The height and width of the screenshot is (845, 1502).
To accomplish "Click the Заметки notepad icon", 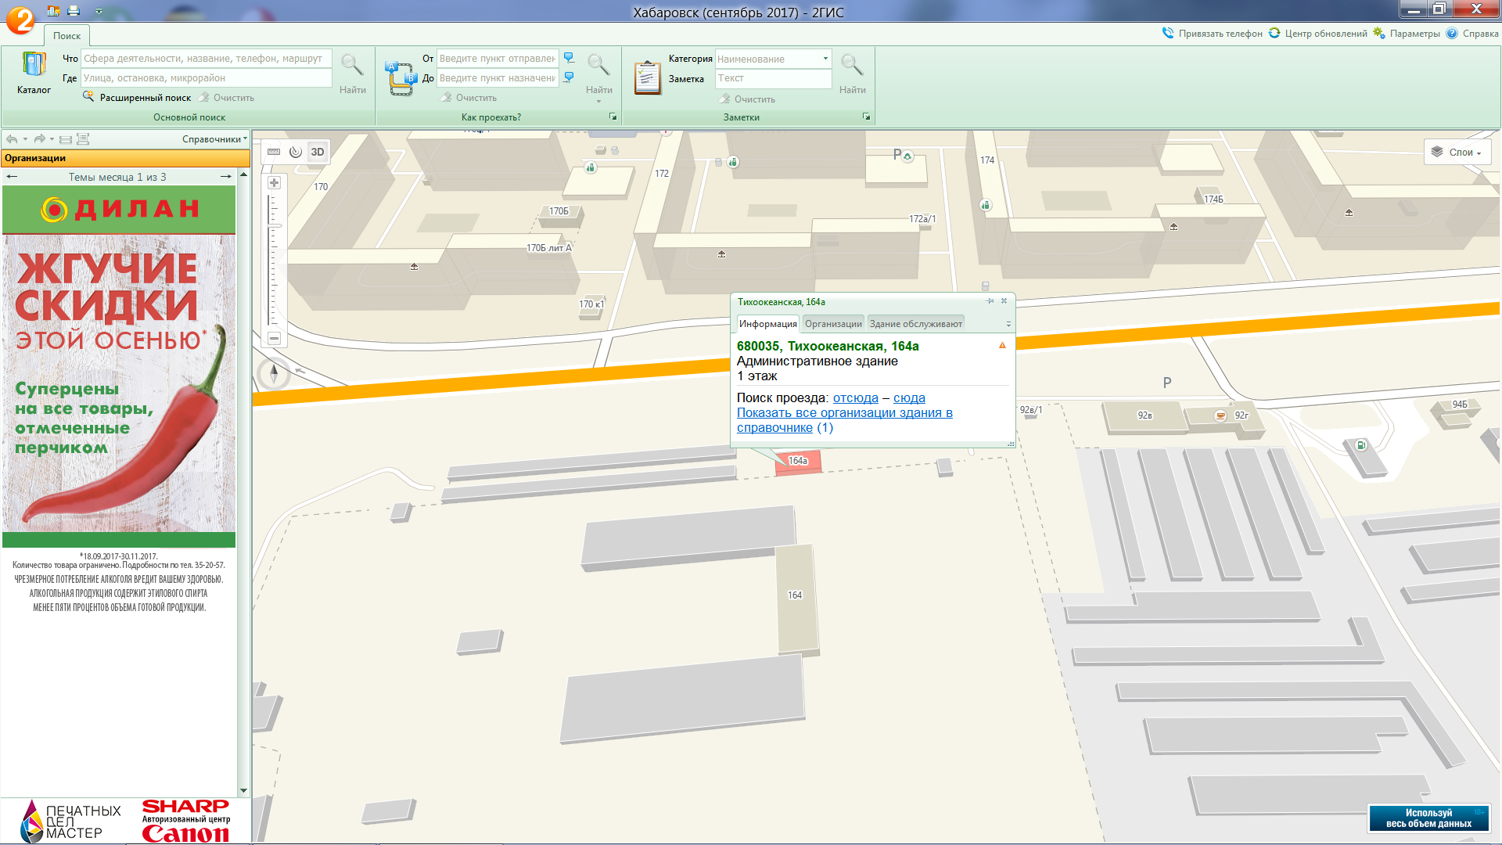I will pos(647,78).
